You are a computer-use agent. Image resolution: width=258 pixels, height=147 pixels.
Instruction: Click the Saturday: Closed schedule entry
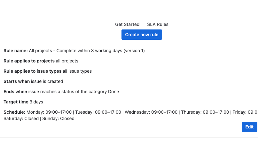20,118
